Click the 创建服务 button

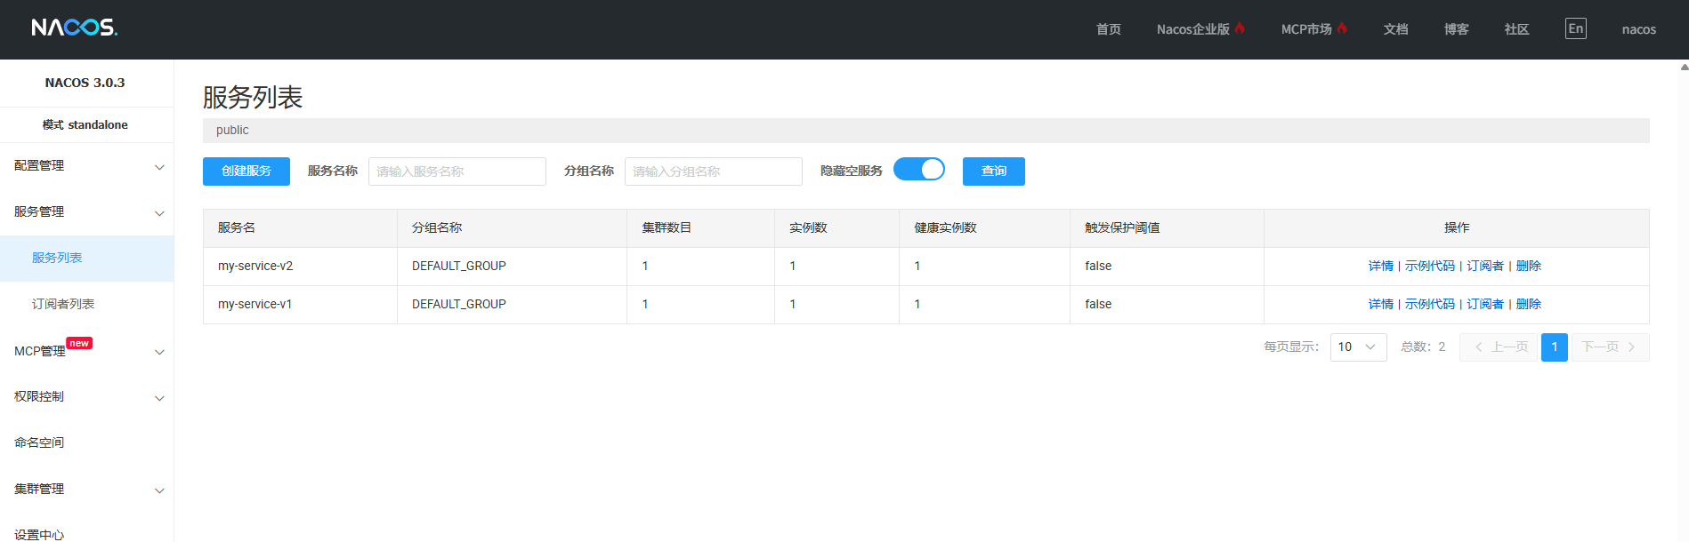246,171
